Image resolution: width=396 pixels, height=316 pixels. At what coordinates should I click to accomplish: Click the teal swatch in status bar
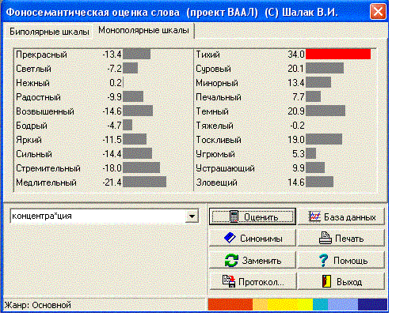pos(320,304)
